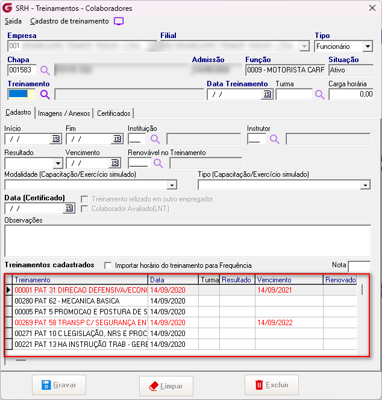Open Treinamento lookup magnifier icon
This screenshot has width=382, height=400.
pyautogui.click(x=45, y=95)
